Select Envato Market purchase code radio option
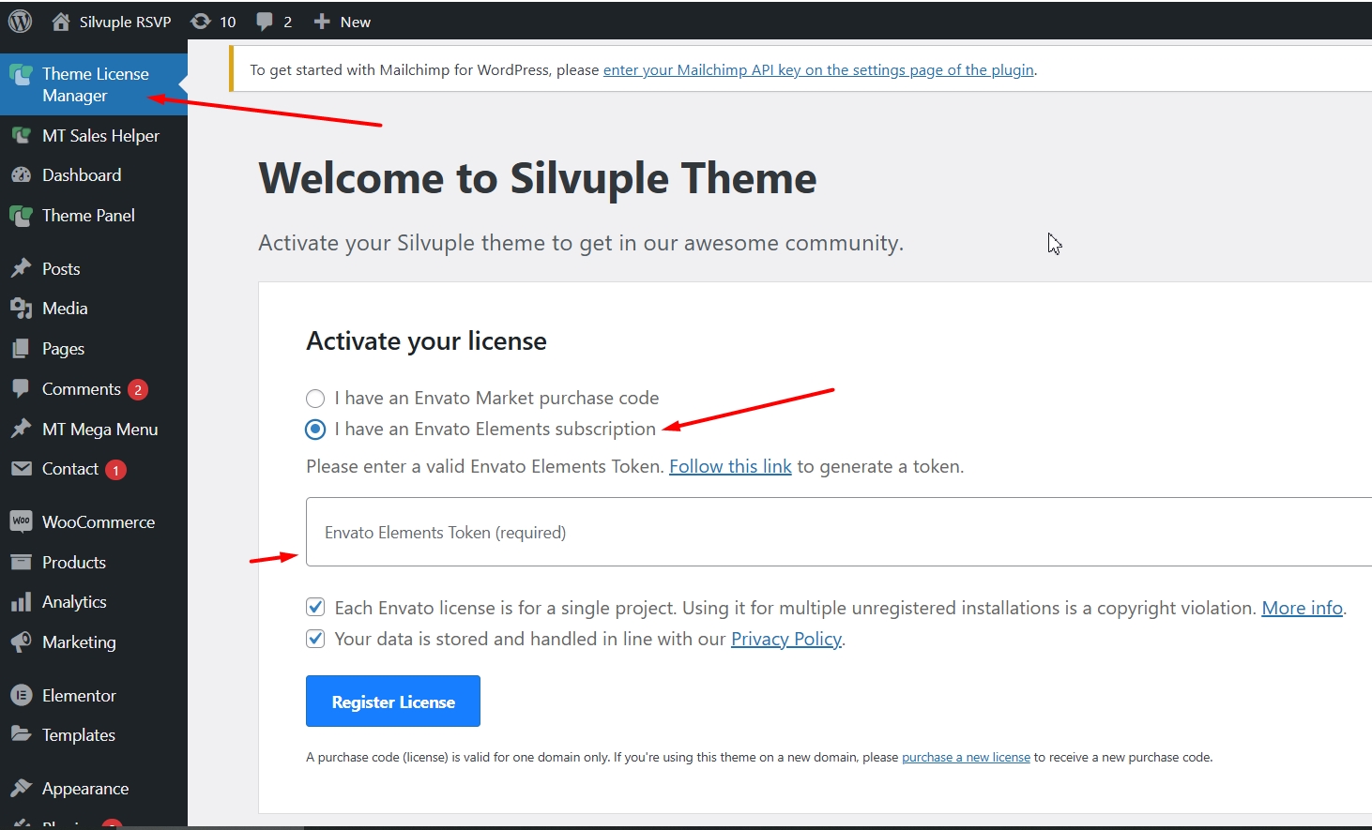Screen dimensions: 1372x830 (x=315, y=399)
